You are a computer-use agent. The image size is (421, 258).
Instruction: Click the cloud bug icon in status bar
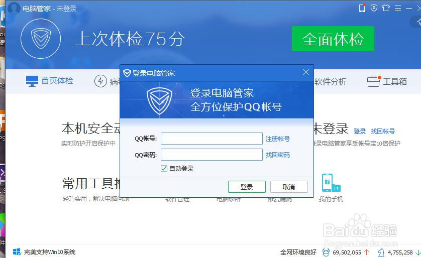coord(326,252)
